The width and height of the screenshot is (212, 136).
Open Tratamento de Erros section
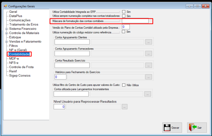[x=24, y=24]
